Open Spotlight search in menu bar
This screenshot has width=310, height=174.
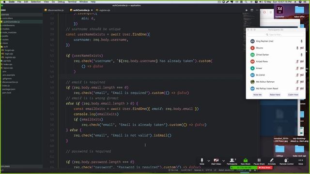click(246, 1)
